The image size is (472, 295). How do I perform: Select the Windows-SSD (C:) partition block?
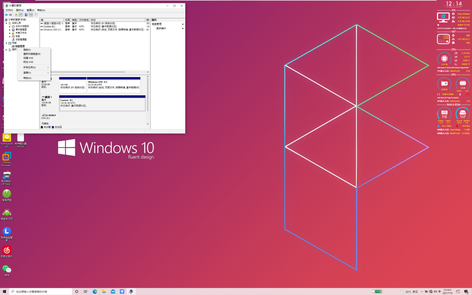(113, 85)
